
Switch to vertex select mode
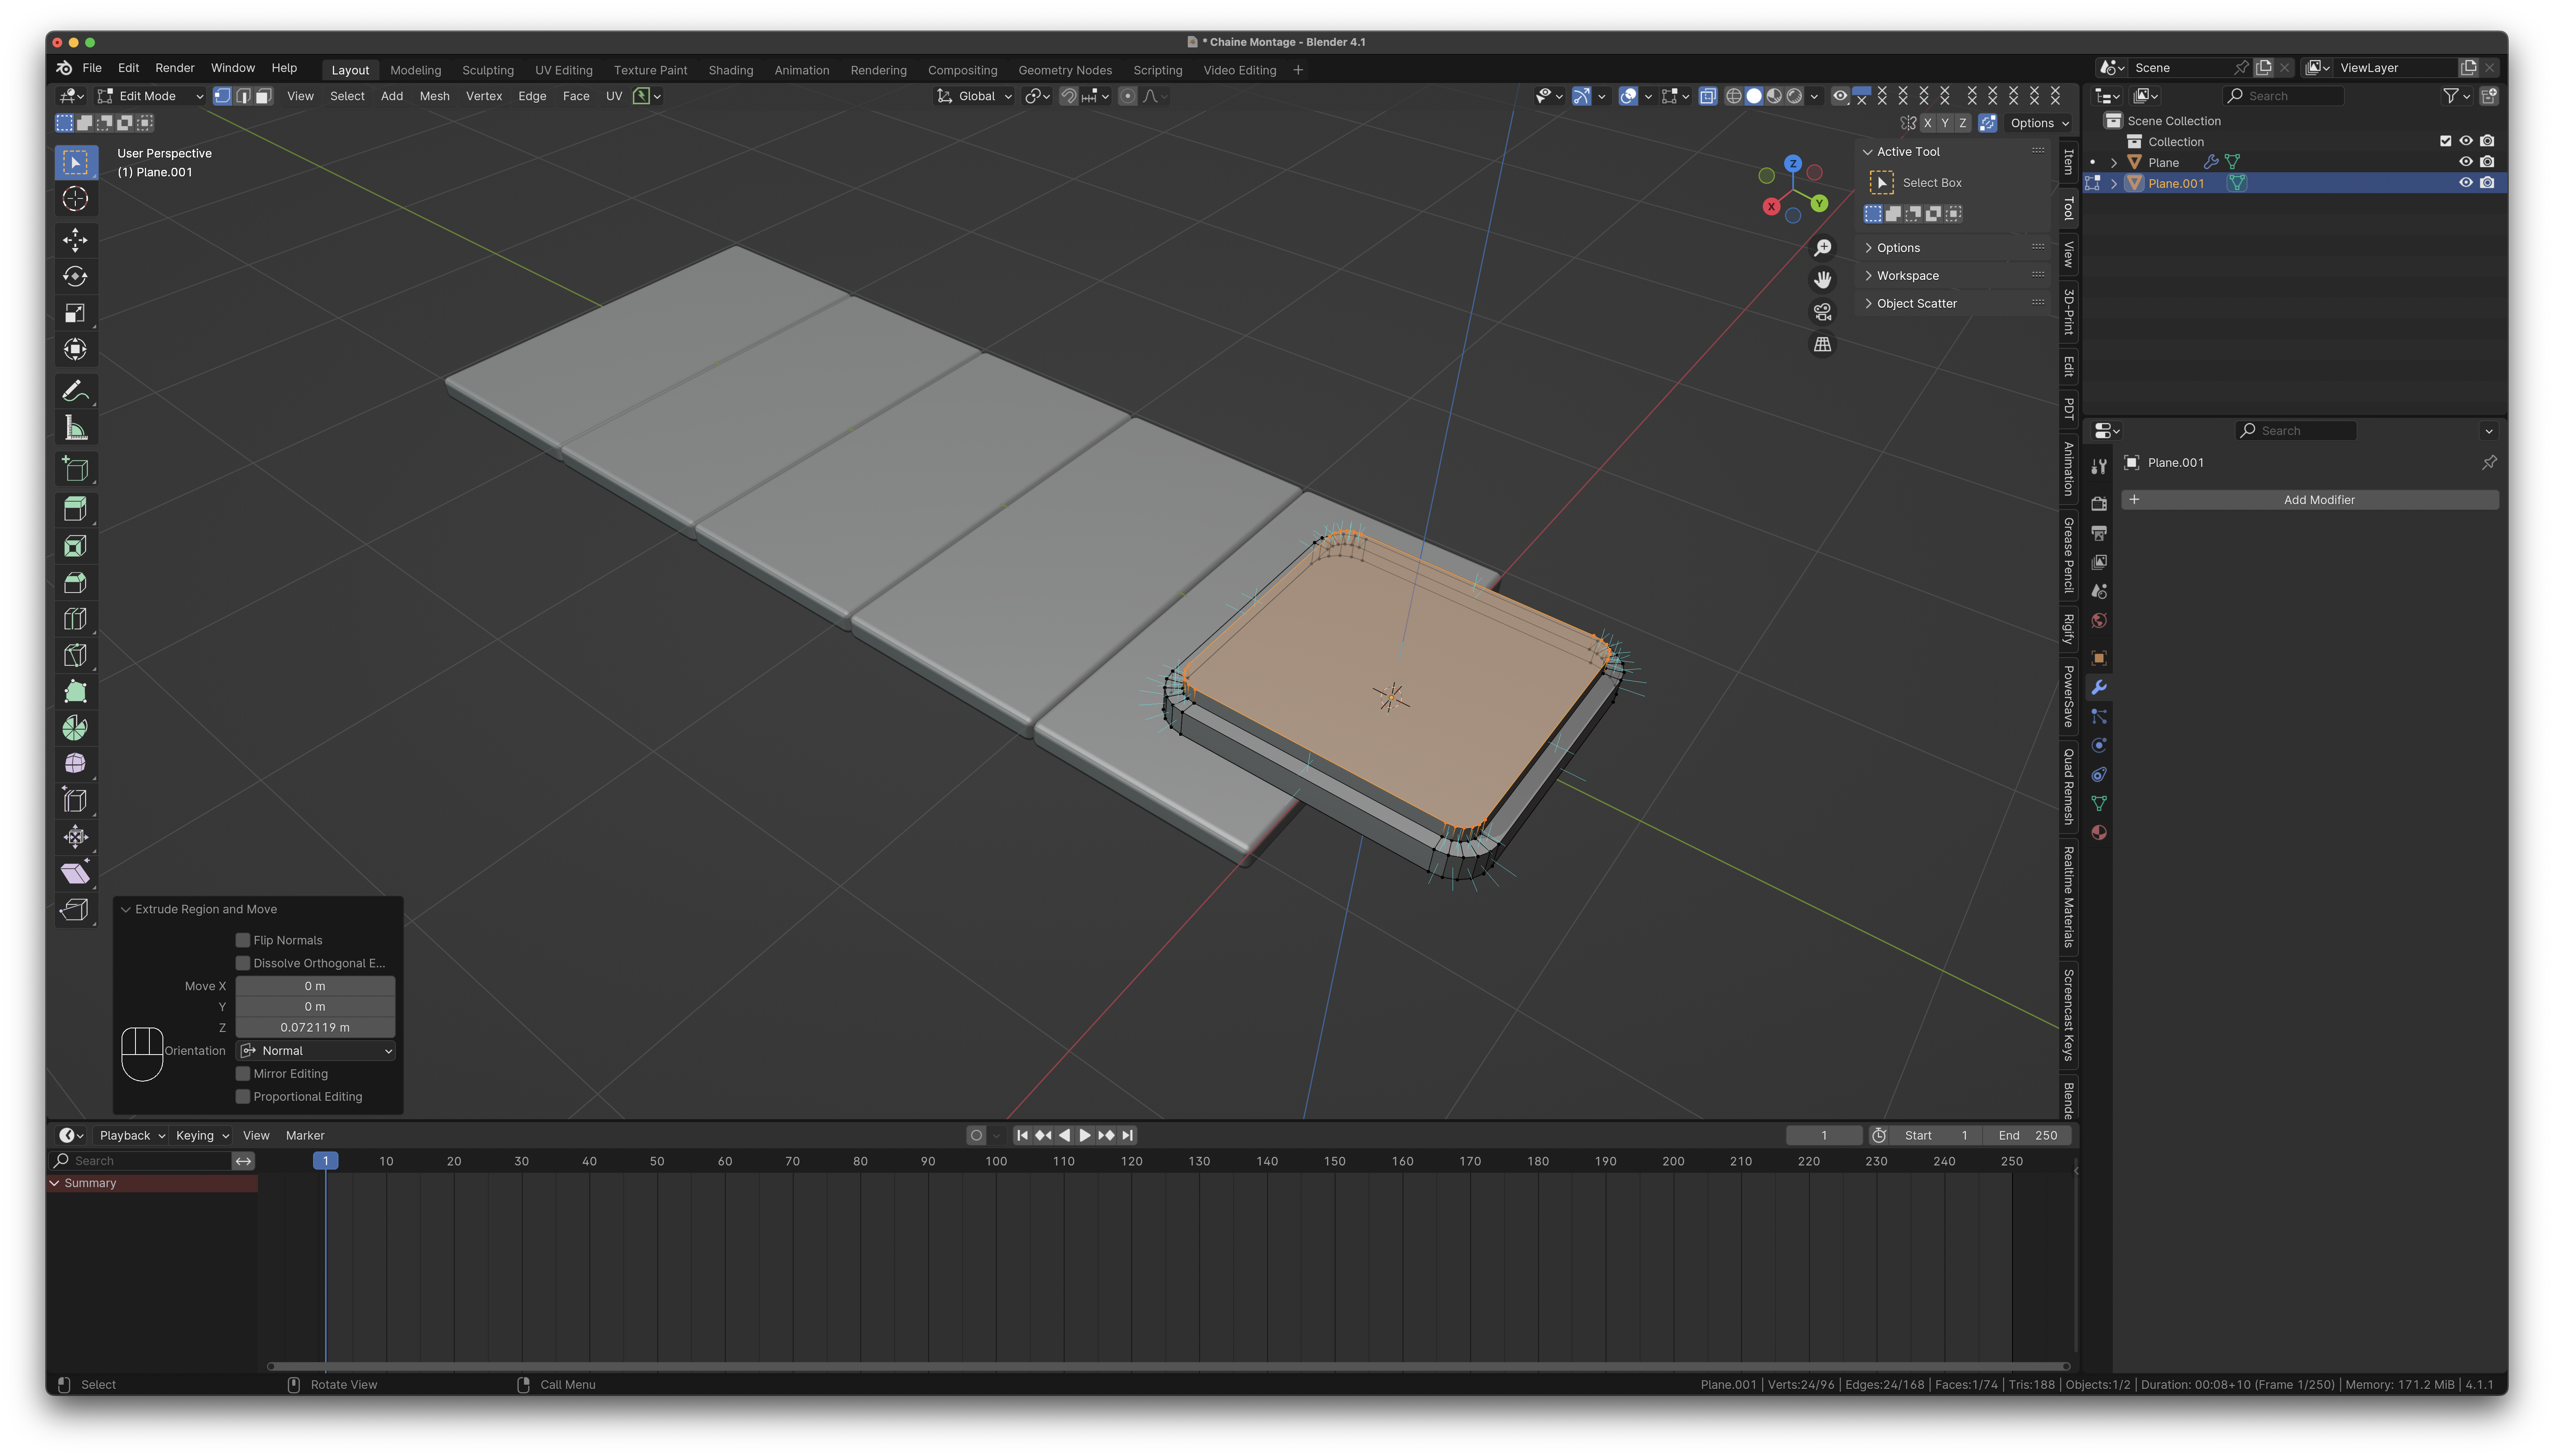(x=222, y=96)
